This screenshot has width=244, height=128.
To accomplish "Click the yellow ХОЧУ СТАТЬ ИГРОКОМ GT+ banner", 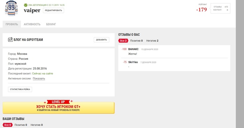I will (x=59, y=107).
